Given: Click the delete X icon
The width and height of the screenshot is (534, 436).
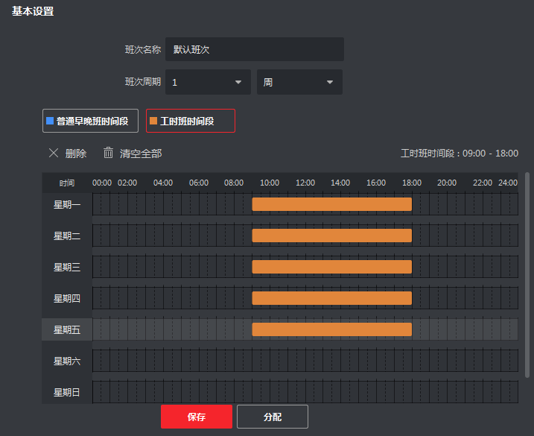Looking at the screenshot, I should [x=54, y=153].
